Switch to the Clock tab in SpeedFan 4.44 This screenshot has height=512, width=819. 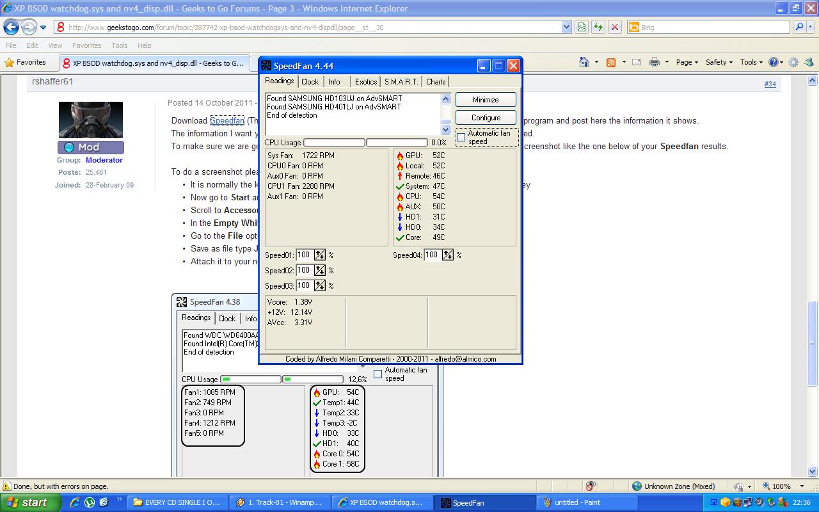(x=310, y=82)
